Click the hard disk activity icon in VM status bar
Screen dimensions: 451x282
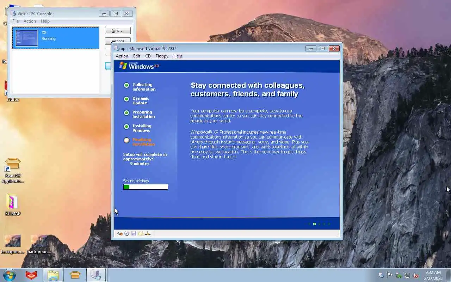(120, 233)
